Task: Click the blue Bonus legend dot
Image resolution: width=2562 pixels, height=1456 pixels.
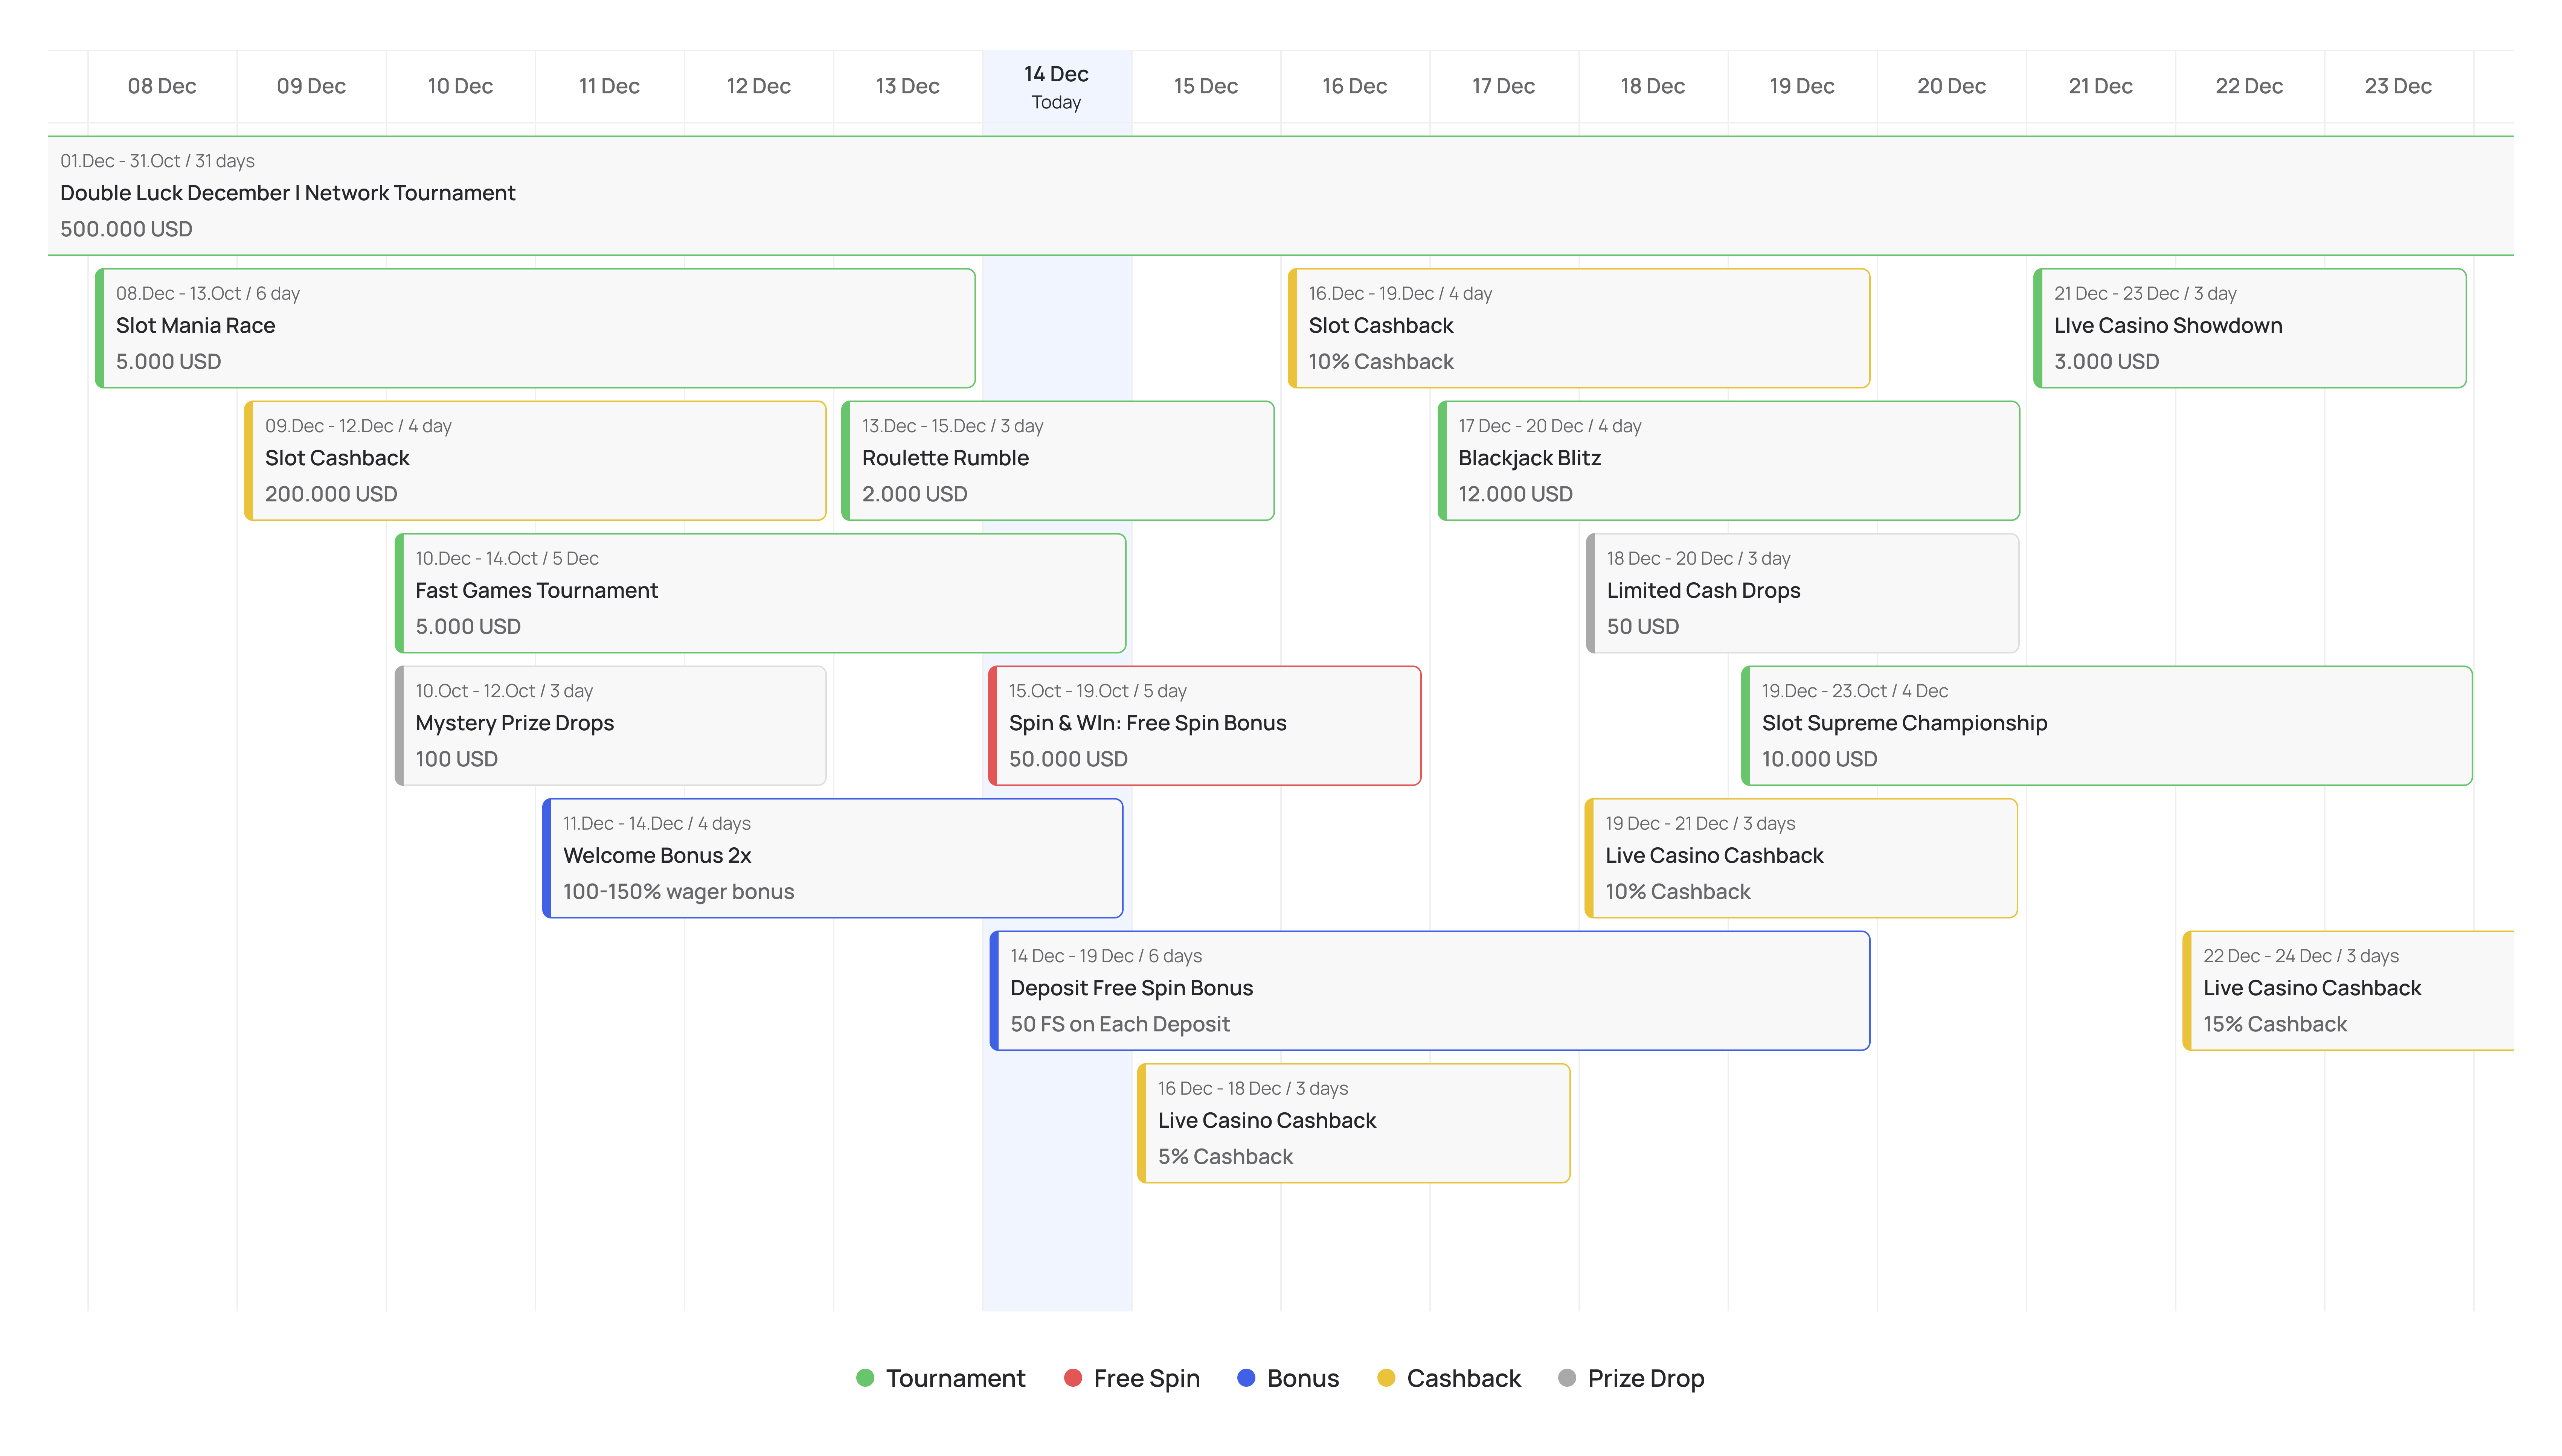Action: coord(1246,1378)
